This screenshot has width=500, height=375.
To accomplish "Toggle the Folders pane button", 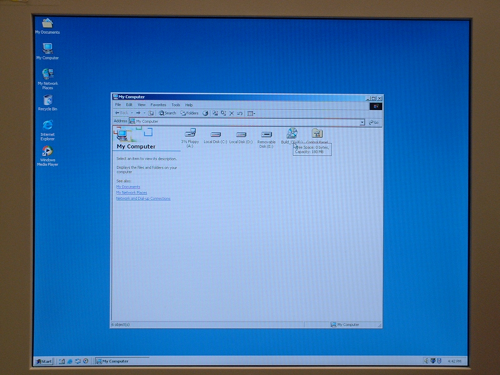I will pyautogui.click(x=189, y=113).
